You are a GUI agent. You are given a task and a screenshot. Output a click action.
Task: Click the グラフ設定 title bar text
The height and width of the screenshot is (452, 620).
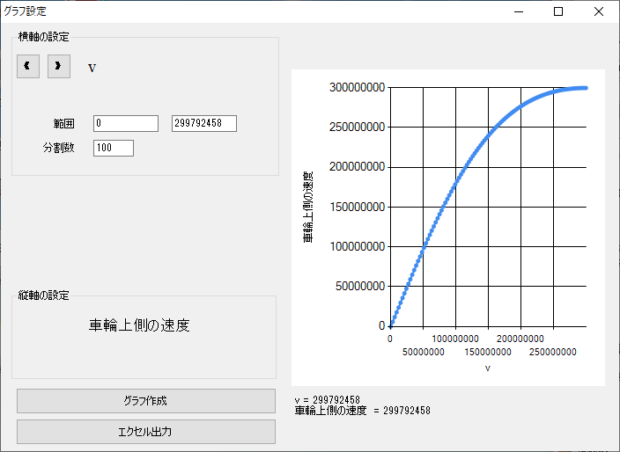(26, 11)
